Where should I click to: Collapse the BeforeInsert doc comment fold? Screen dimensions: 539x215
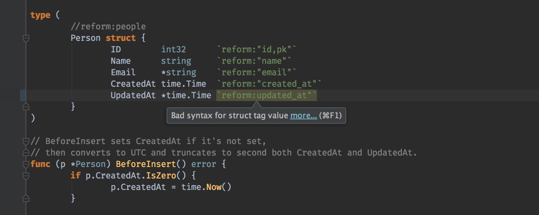coord(26,141)
